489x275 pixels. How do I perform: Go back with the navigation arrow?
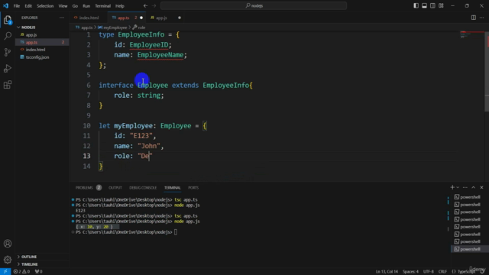point(145,5)
